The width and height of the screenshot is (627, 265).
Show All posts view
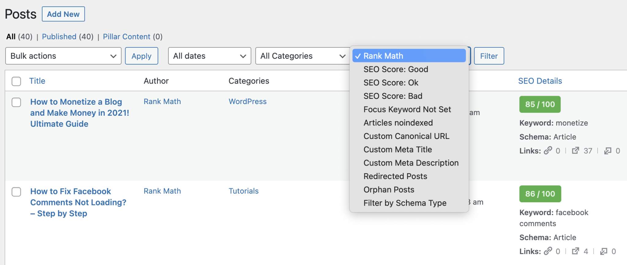point(11,37)
